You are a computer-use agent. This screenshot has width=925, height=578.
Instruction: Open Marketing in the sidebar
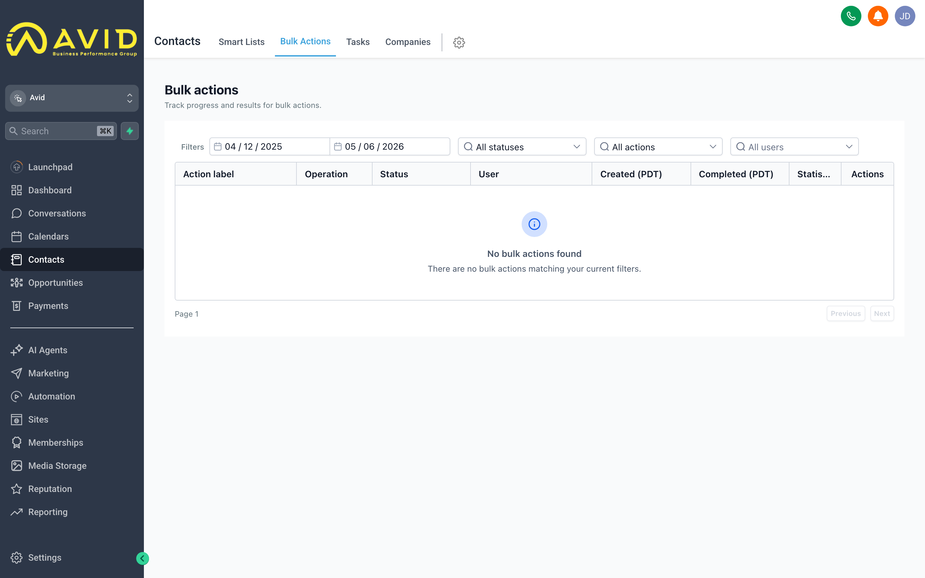pyautogui.click(x=72, y=373)
